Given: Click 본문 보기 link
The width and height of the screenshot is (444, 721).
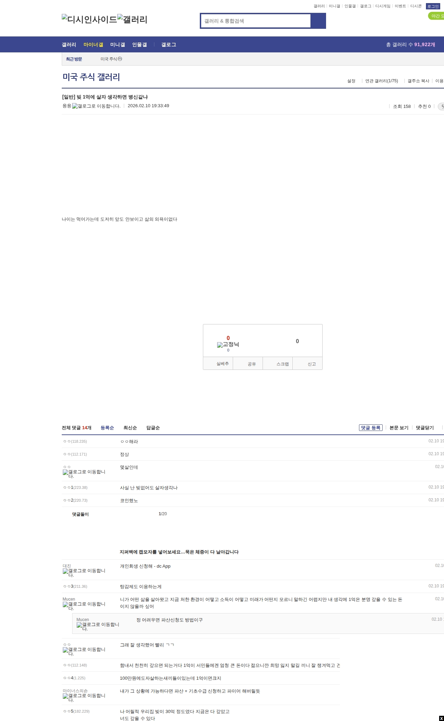Looking at the screenshot, I should pyautogui.click(x=399, y=428).
